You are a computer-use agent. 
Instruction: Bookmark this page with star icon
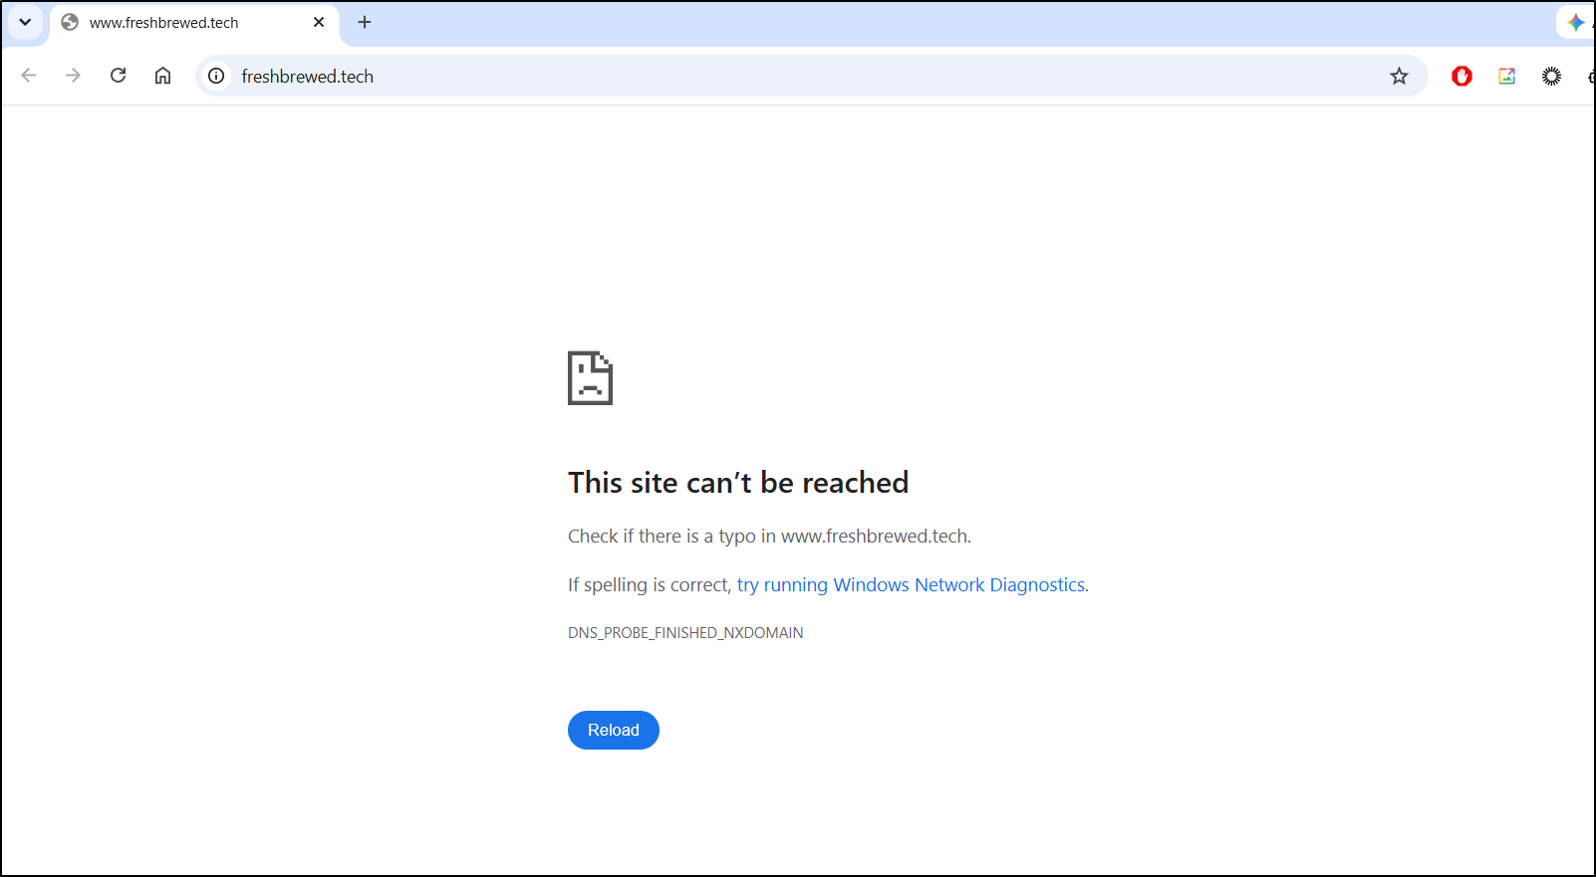[1399, 76]
